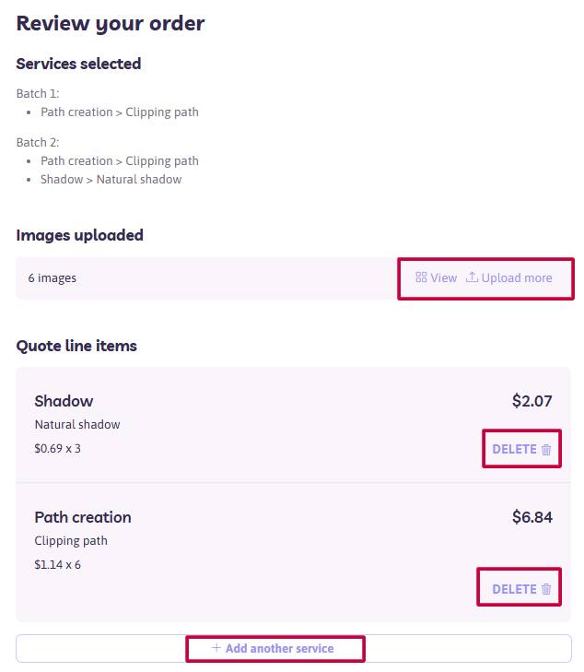This screenshot has width=584, height=672.
Task: Click the grid icon beside View
Action: tap(421, 277)
